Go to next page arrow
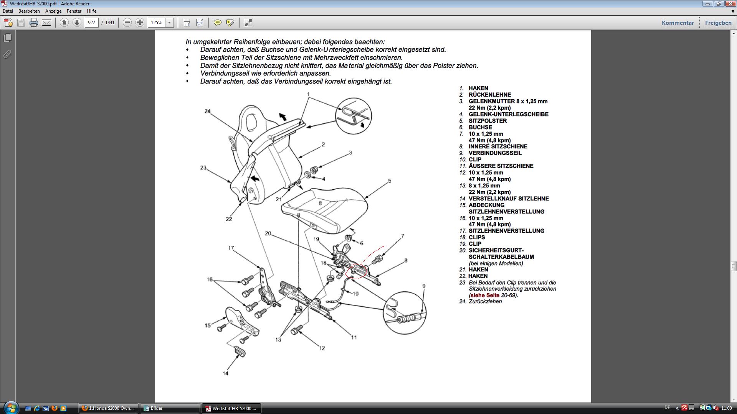737x414 pixels. [77, 23]
